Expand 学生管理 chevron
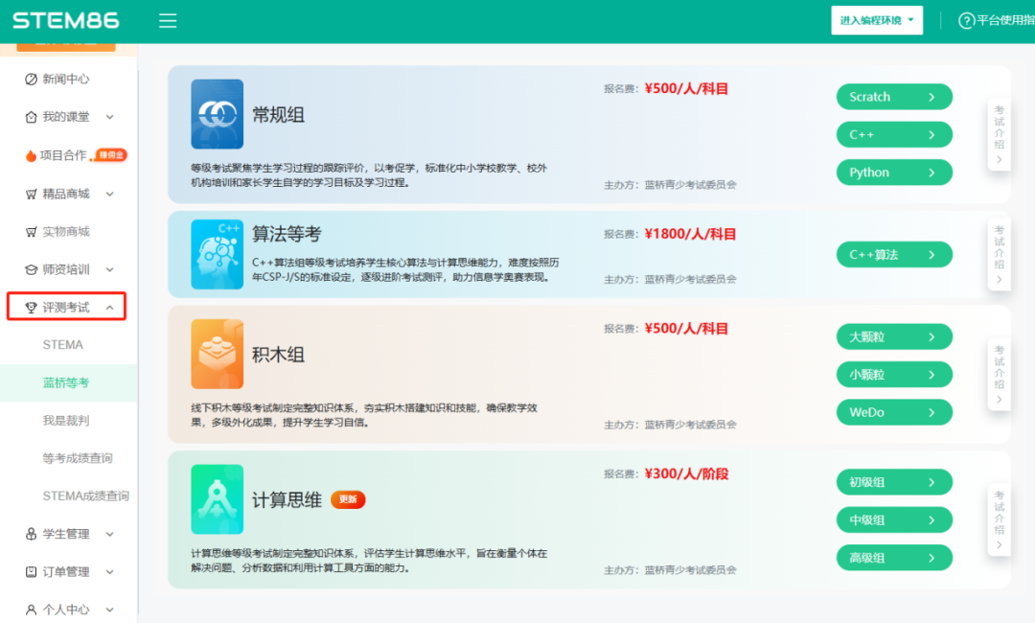 [109, 534]
